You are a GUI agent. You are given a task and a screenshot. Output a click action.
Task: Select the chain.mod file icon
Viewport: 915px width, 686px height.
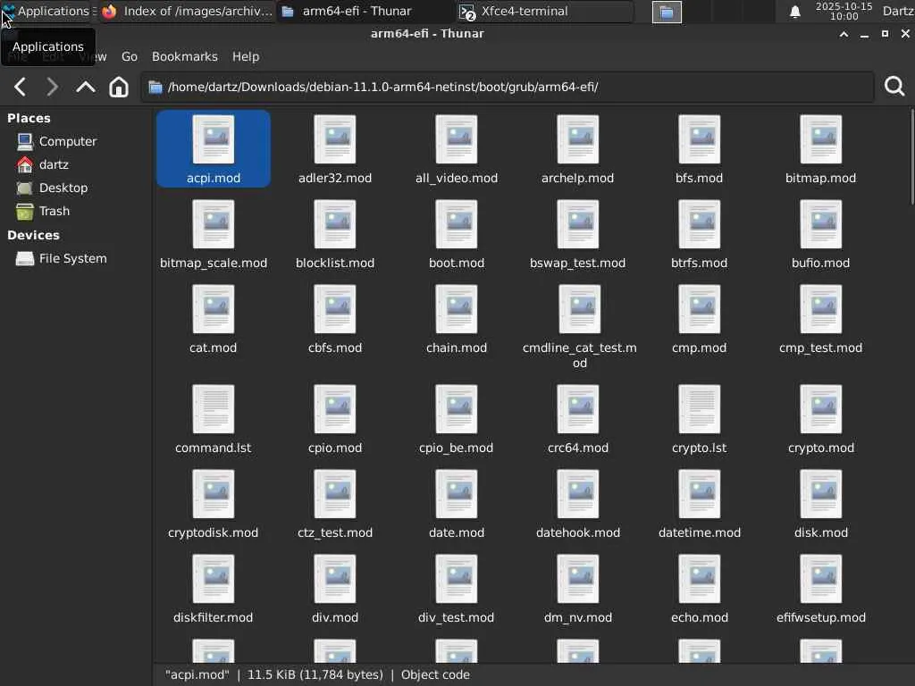[457, 308]
